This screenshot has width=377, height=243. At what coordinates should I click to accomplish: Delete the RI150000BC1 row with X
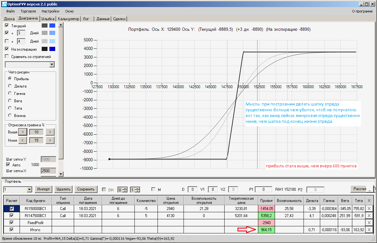[369, 209]
